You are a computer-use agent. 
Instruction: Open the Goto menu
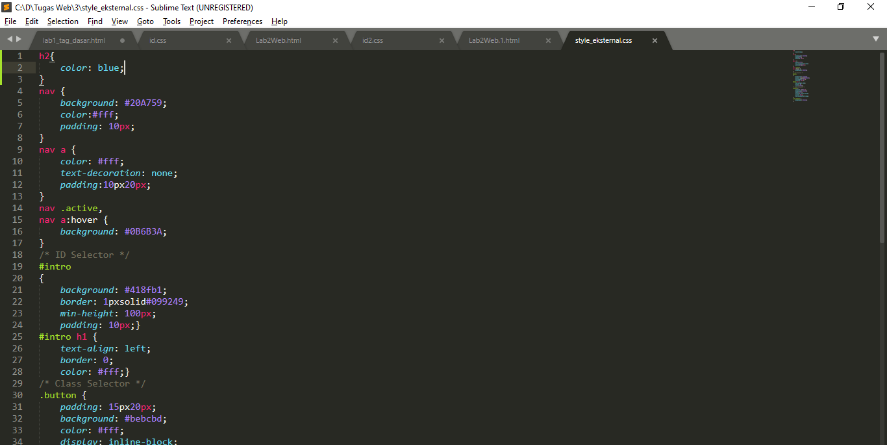pos(145,21)
